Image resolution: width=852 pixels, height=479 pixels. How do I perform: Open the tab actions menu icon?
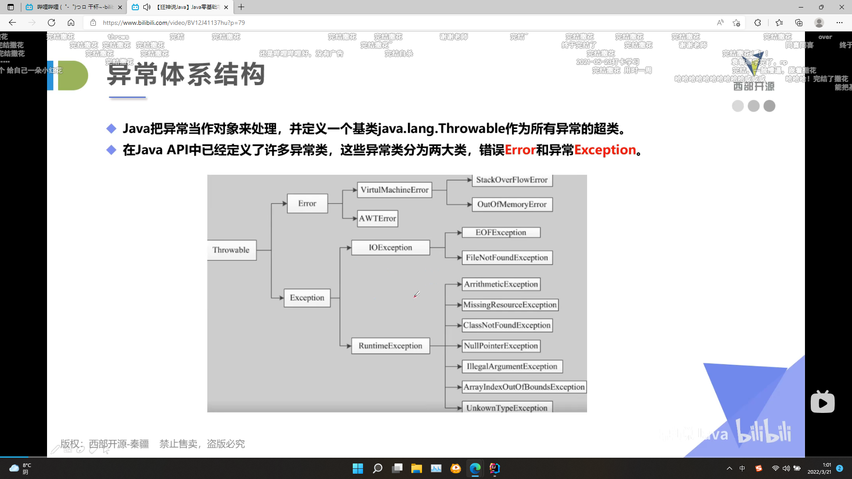11,7
